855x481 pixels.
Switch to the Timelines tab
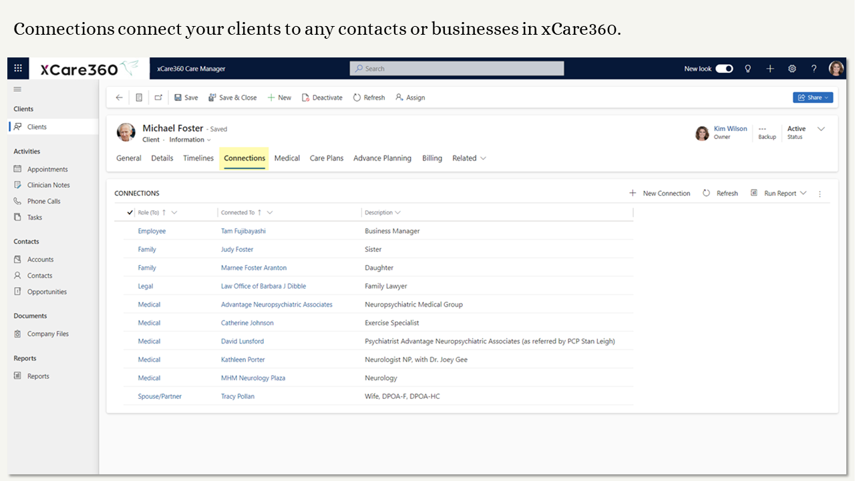(198, 158)
